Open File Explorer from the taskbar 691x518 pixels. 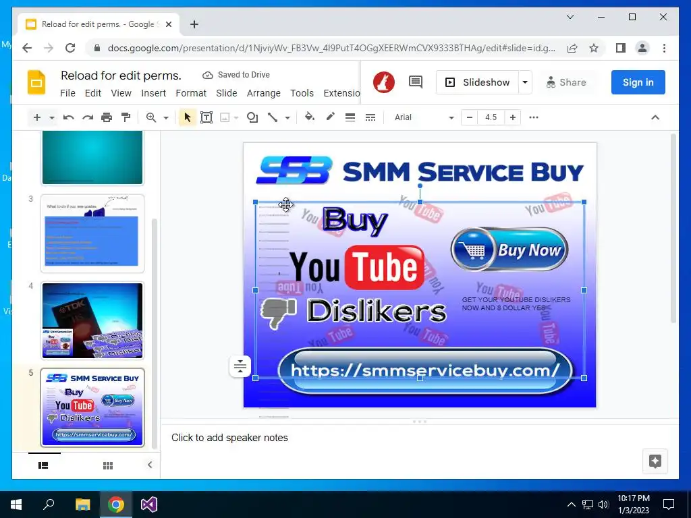tap(82, 505)
